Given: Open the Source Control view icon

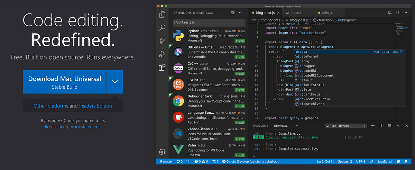Looking at the screenshot, I should click(x=162, y=41).
